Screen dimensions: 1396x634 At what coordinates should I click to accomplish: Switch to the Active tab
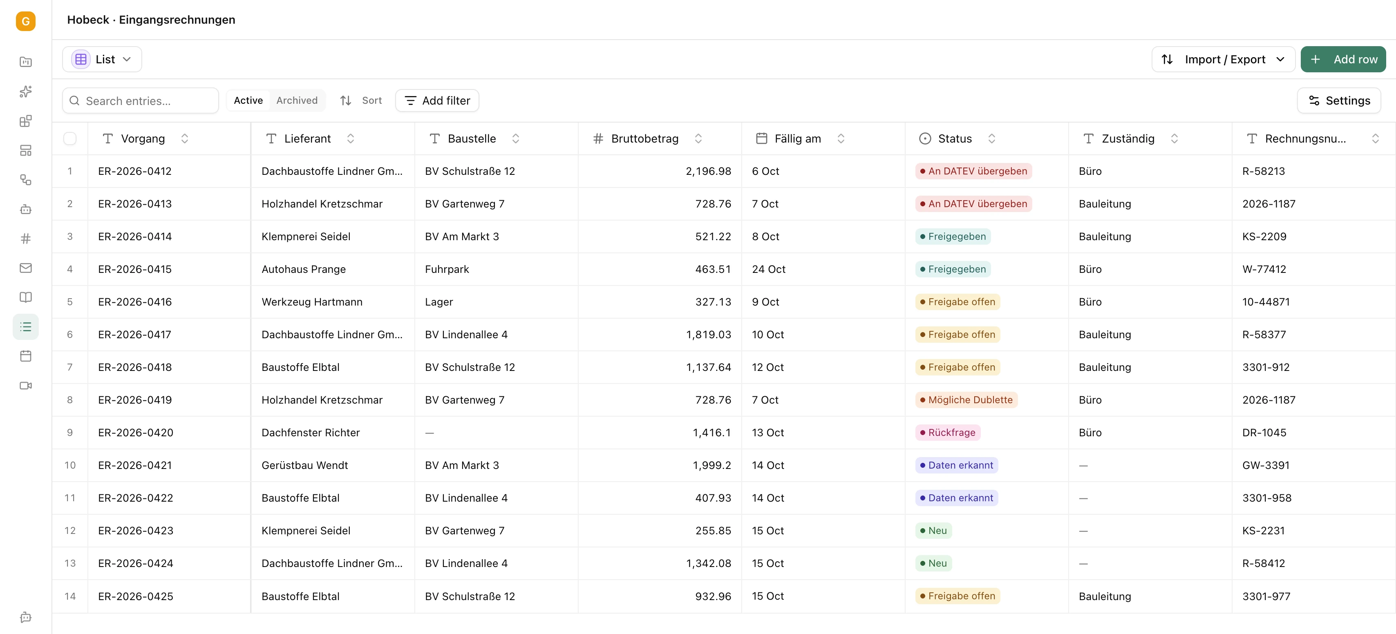[x=248, y=100]
